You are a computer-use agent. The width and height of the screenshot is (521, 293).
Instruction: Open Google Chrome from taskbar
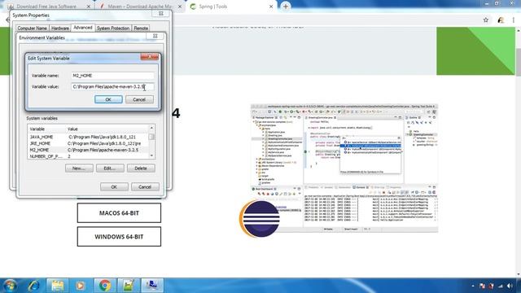104,286
